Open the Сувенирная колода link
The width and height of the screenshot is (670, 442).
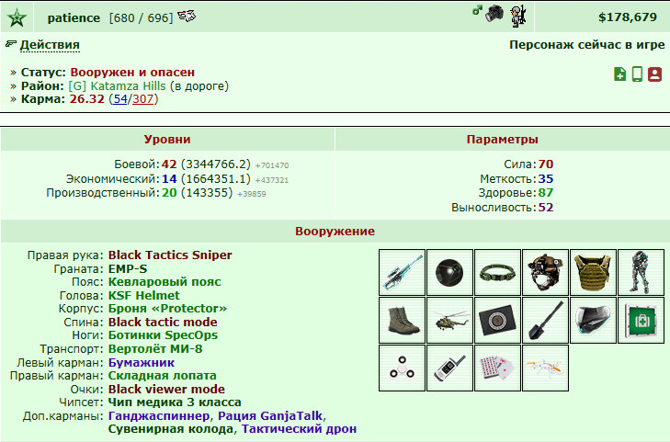tap(171, 429)
